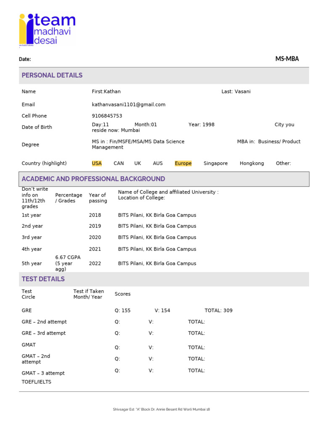Click birth 'Year: 1998' value
This screenshot has height=431, width=323.
pyautogui.click(x=201, y=125)
